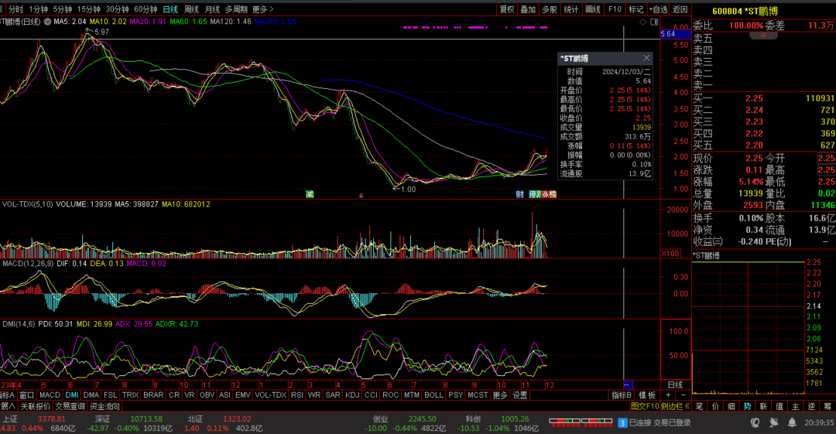Open the 窗口 window layout menu
Screen dimensions: 836x434
(x=26, y=395)
